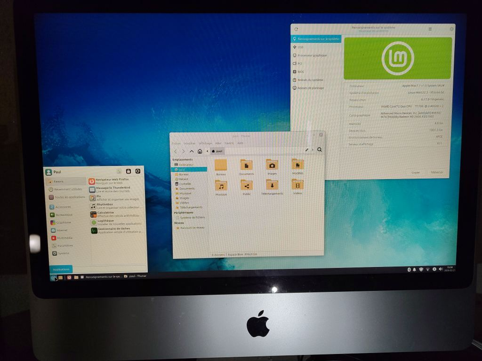Open Firefox from the favorites list
The image size is (482, 361).
click(x=112, y=181)
